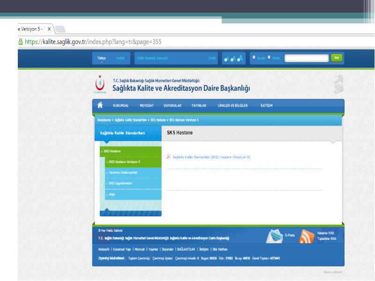
Task: Open Arşiv in the sidebar
Action: tap(133, 194)
